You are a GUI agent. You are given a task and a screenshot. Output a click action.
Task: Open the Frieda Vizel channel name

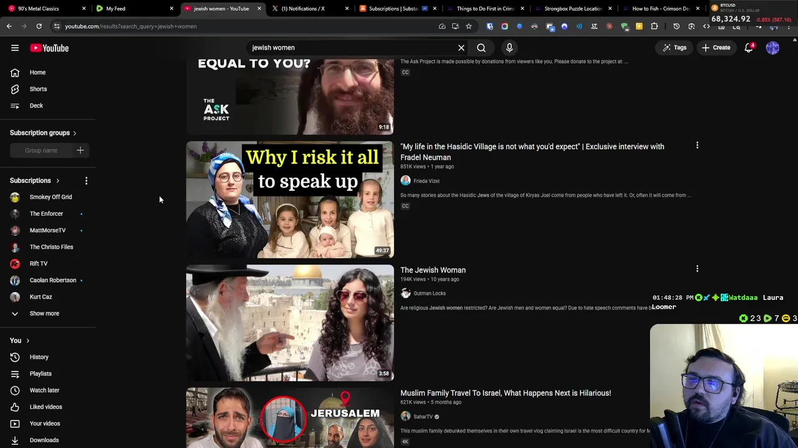click(426, 181)
